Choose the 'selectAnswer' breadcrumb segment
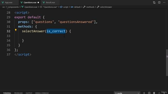168x94 pixels. pos(106,7)
